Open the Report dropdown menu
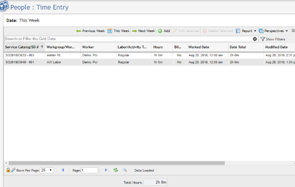The image size is (295, 187). coord(246,31)
